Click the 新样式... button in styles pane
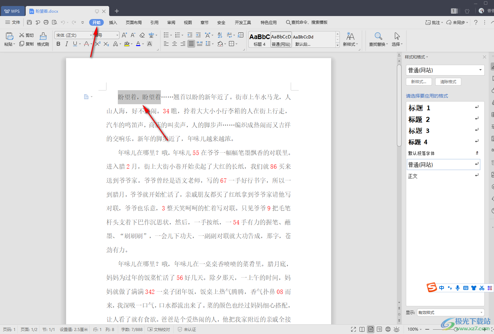This screenshot has height=334, width=494. point(419,81)
